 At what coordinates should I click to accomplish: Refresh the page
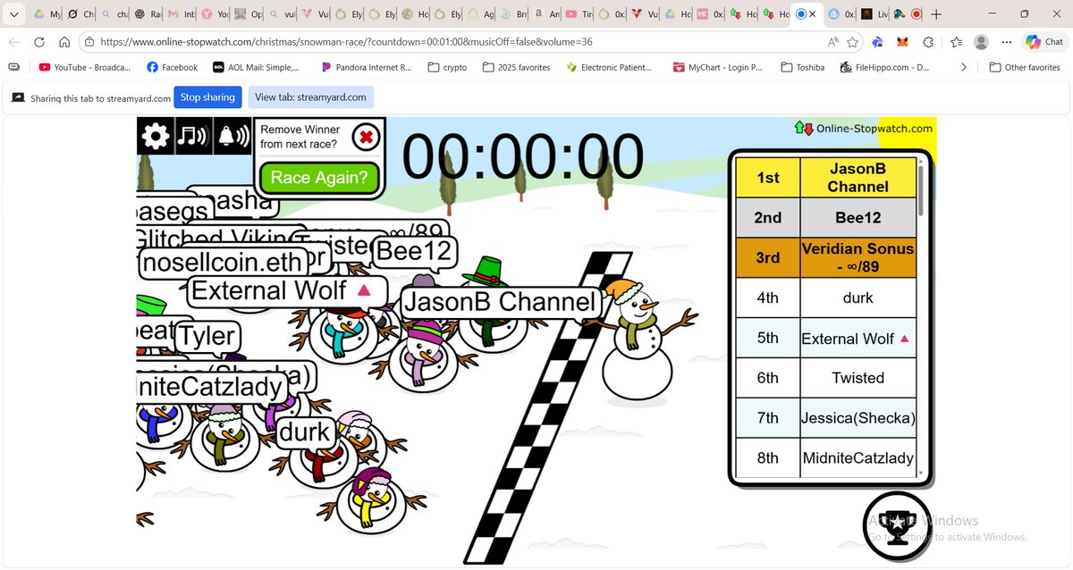[39, 42]
